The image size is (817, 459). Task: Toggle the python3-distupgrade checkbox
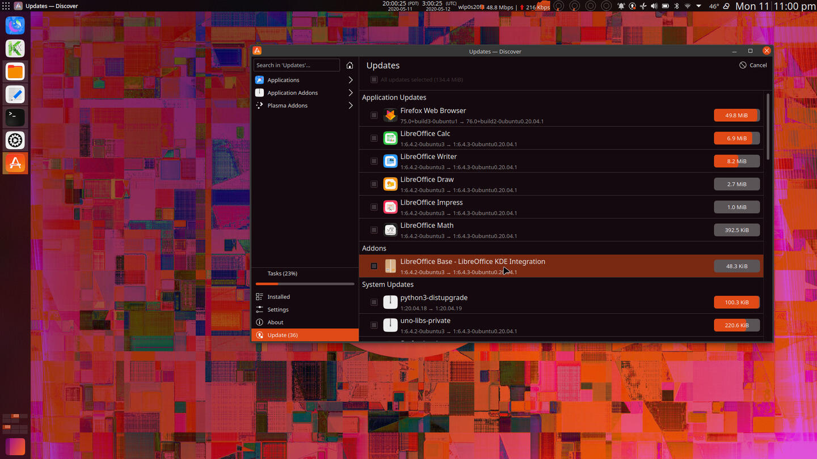(x=374, y=302)
